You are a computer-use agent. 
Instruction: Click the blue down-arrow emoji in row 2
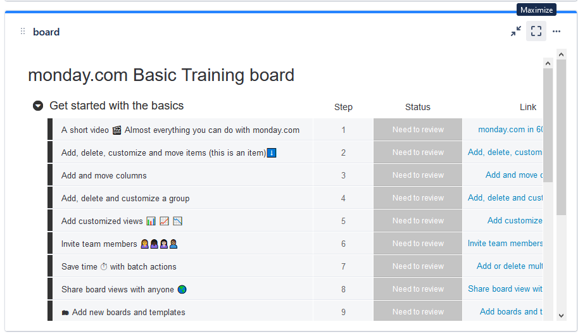point(272,152)
